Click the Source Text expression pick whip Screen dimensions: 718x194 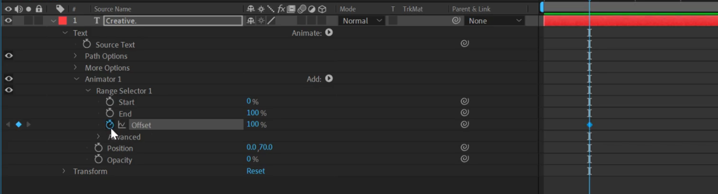click(465, 44)
